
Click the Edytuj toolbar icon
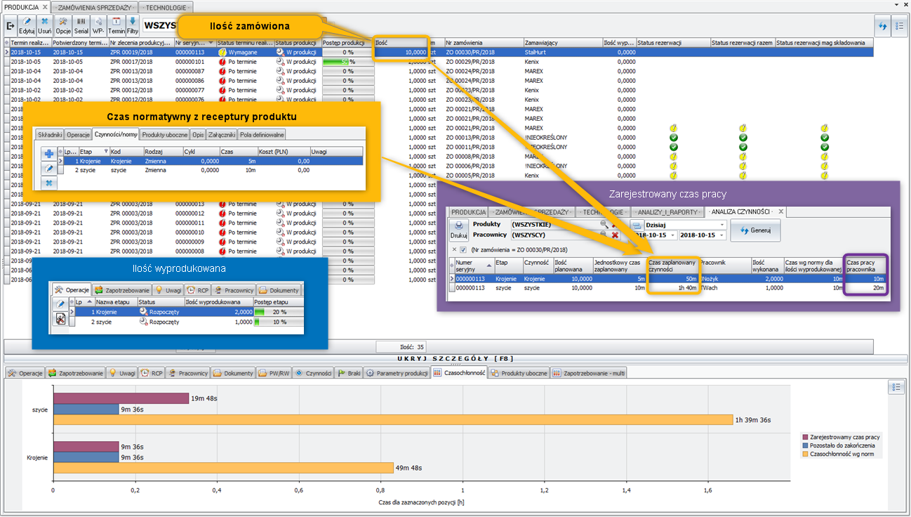27,26
